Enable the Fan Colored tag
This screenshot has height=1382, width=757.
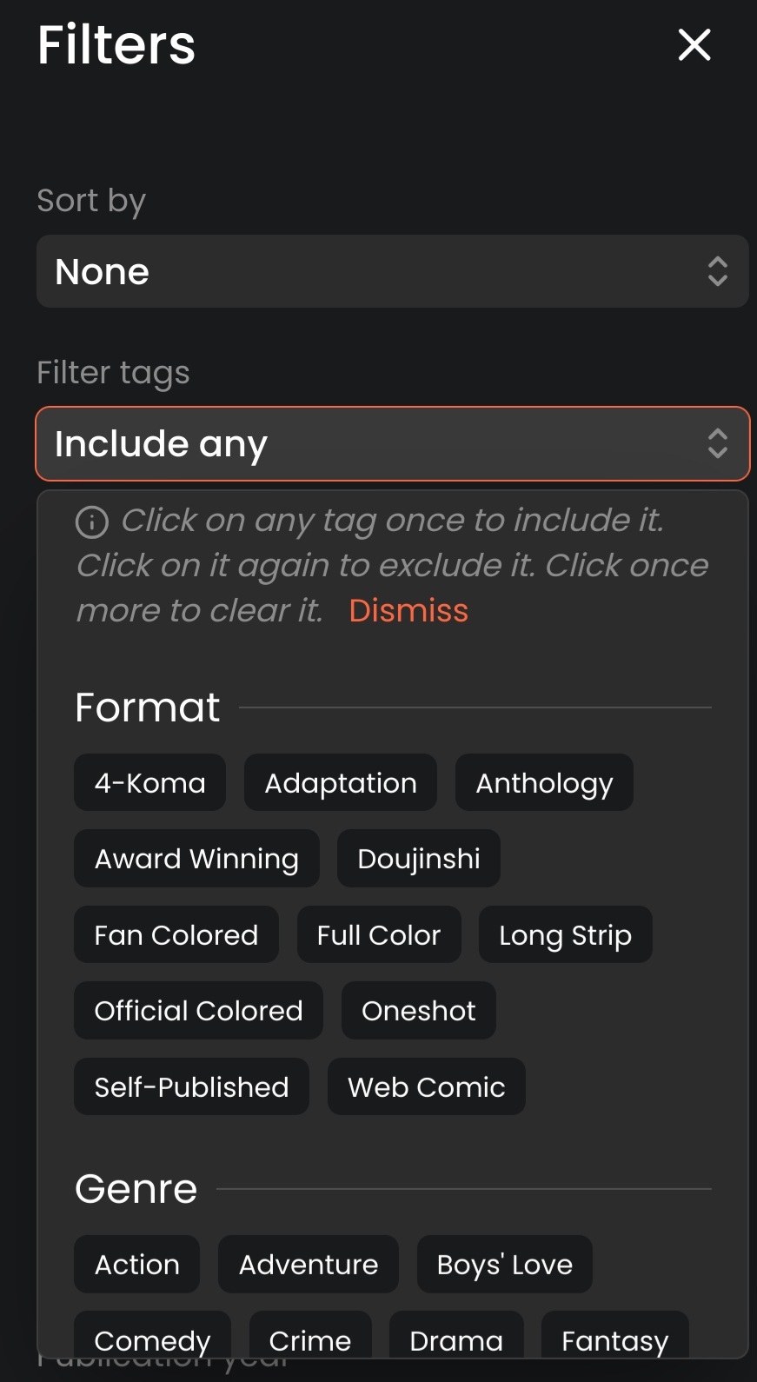176,935
